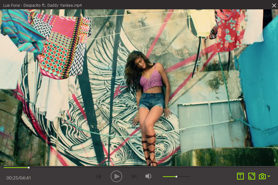Enter fullscreen mode

[251, 177]
